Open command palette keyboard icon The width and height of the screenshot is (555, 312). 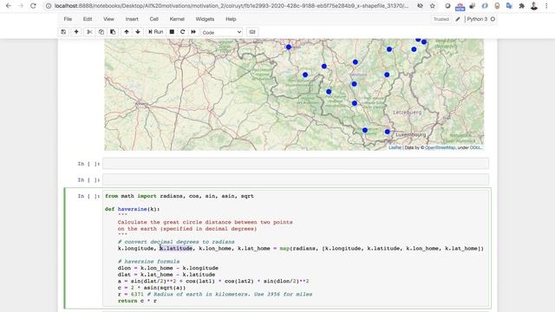point(252,32)
